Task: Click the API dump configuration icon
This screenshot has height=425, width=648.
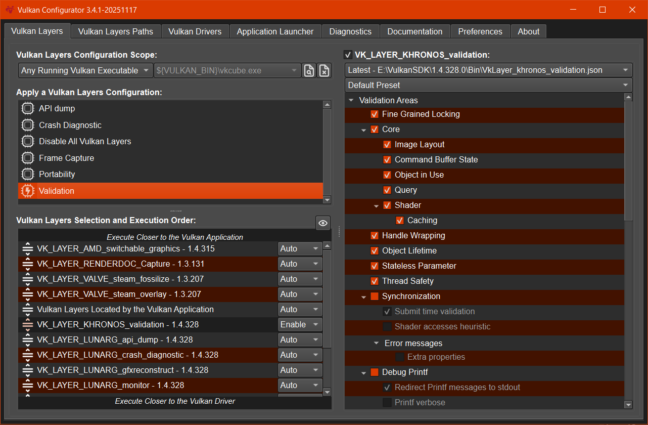Action: 27,109
